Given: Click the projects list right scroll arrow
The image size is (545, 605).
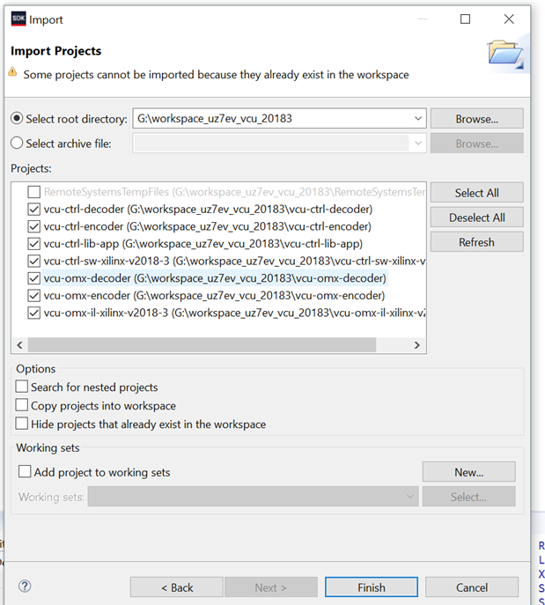Looking at the screenshot, I should click(417, 345).
